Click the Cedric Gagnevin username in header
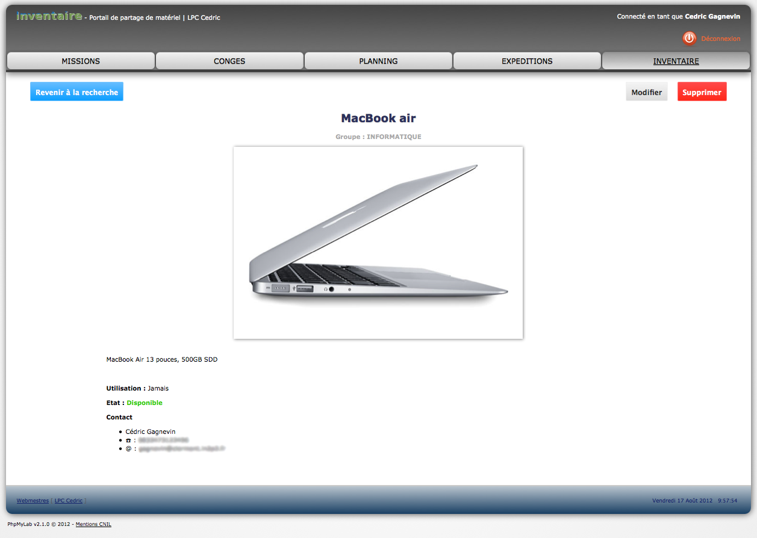 click(x=712, y=17)
